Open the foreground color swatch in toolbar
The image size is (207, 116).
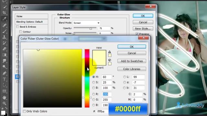3,113
